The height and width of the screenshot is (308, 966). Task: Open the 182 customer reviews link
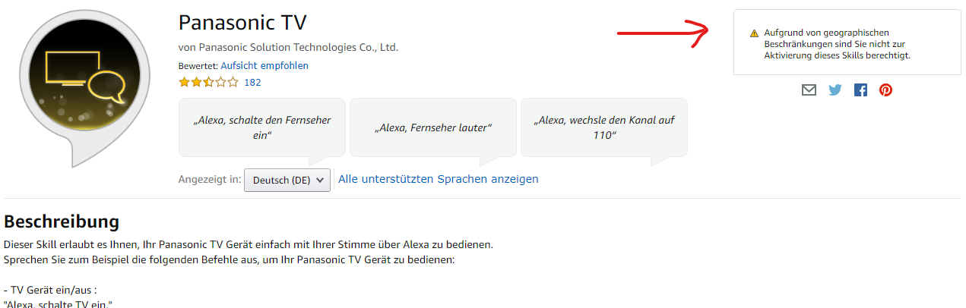[x=252, y=82]
